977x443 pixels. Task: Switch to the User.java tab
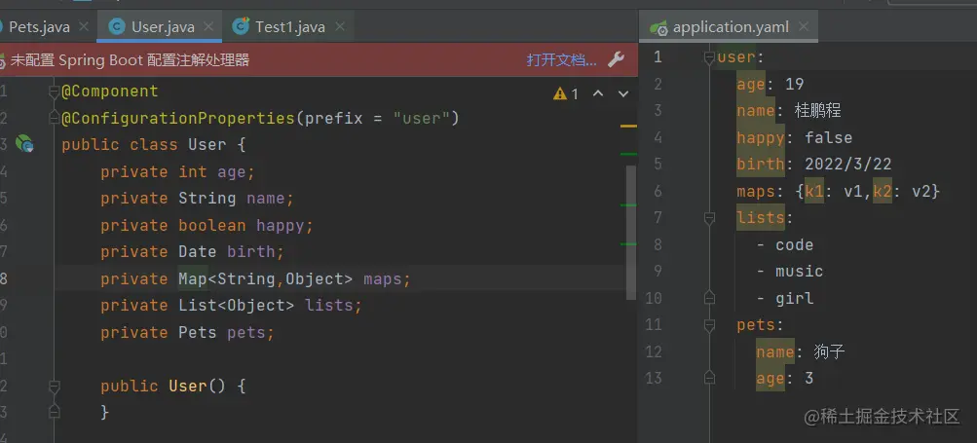(x=163, y=27)
